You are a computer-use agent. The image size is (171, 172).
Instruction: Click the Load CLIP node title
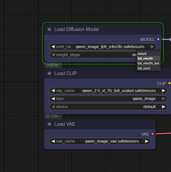coord(66,73)
